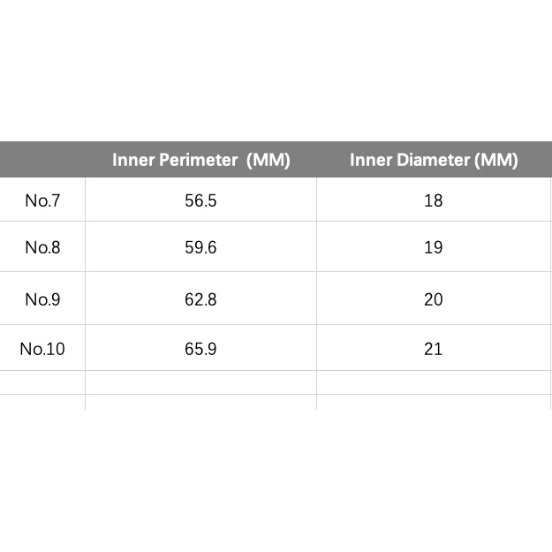Viewport: 552px width, 552px height.
Task: Click the diameter value 21
Action: (433, 349)
